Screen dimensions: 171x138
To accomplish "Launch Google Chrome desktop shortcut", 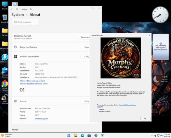I will coord(5,85).
